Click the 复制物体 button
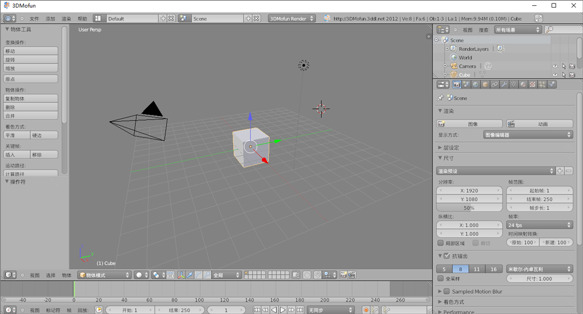583x314 pixels. click(31, 98)
